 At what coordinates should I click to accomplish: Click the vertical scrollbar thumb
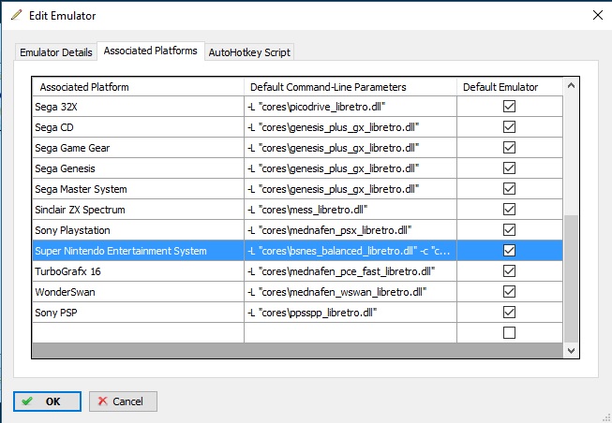coord(571,278)
